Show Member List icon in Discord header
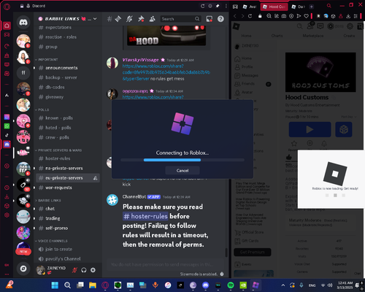This screenshot has height=292, width=365. (x=153, y=19)
